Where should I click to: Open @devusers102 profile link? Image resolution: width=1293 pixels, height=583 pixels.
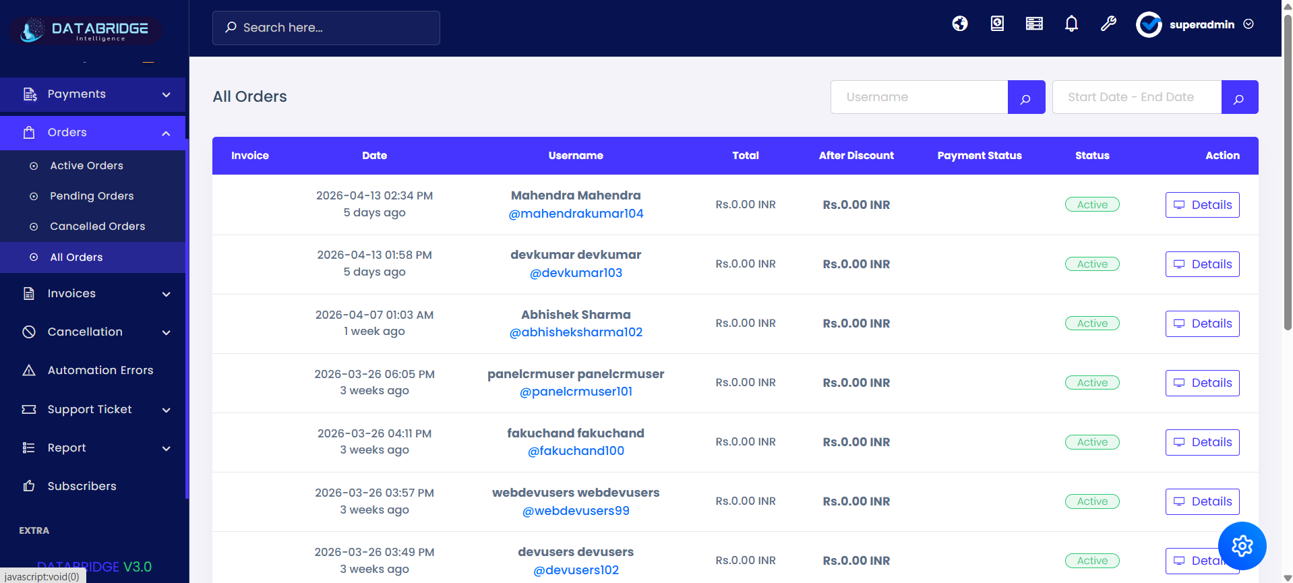(576, 570)
